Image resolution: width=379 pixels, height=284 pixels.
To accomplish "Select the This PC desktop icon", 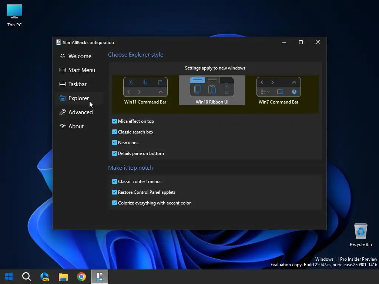I will coord(14,16).
